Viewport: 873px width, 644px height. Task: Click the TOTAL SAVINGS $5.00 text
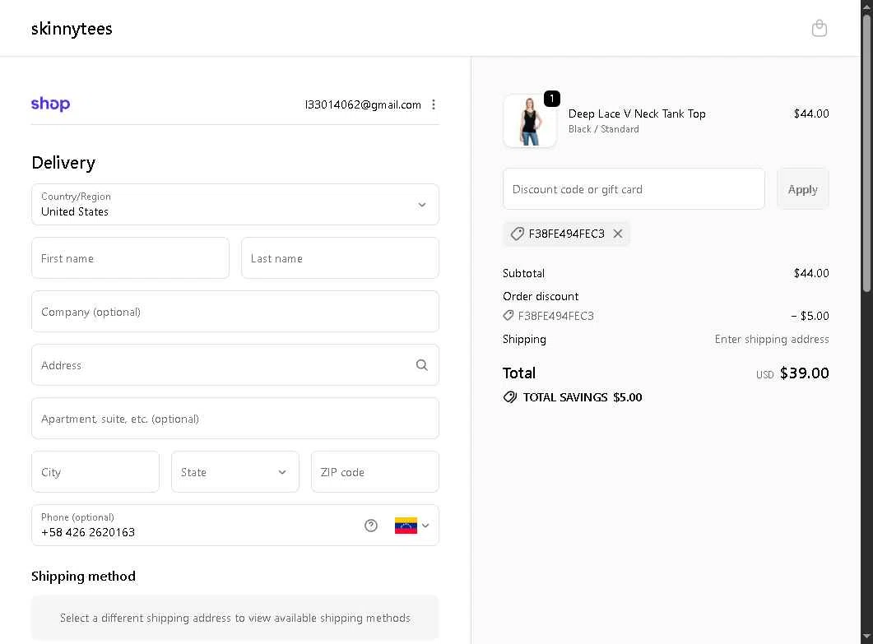[x=583, y=397]
